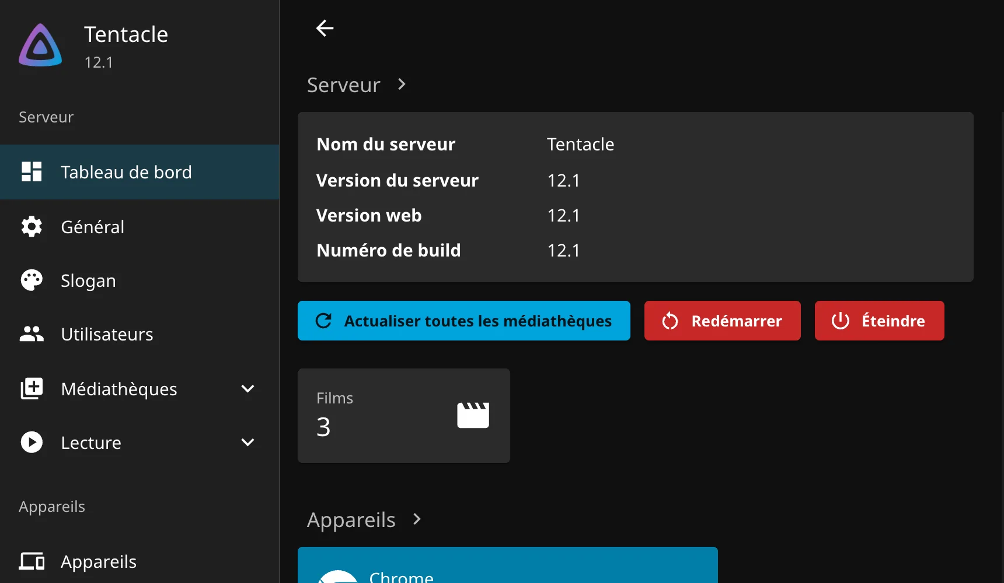The height and width of the screenshot is (583, 1004).
Task: Open the Serveur section heading link
Action: [344, 85]
